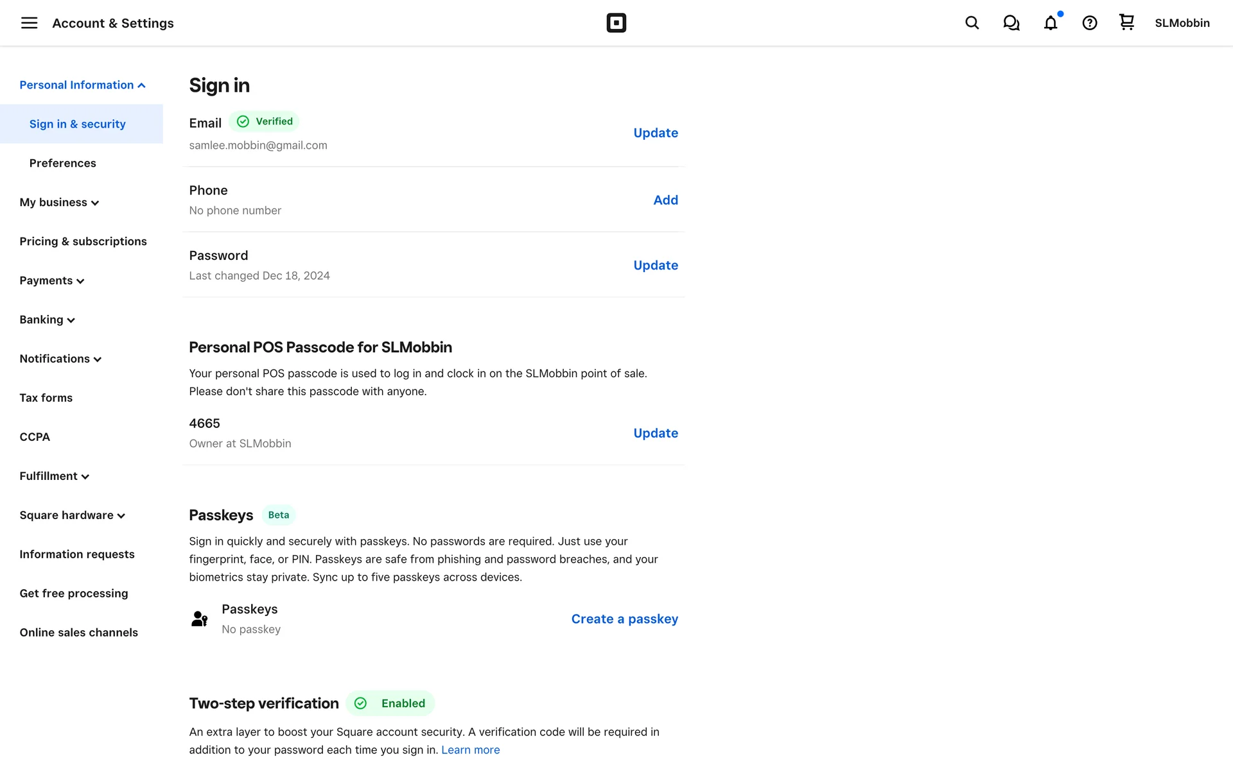Open the notifications bell icon
This screenshot has width=1233, height=770.
click(1050, 23)
